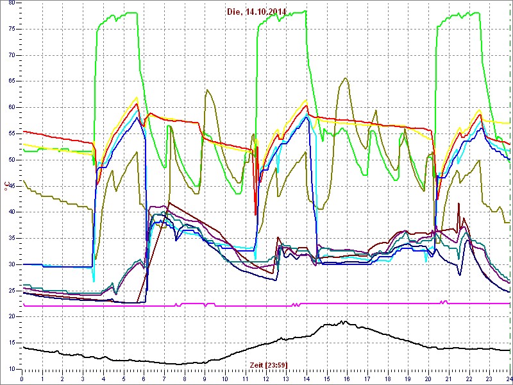This screenshot has width=513, height=385.
Task: Click hour '22' on the time axis
Action: tap(469, 379)
